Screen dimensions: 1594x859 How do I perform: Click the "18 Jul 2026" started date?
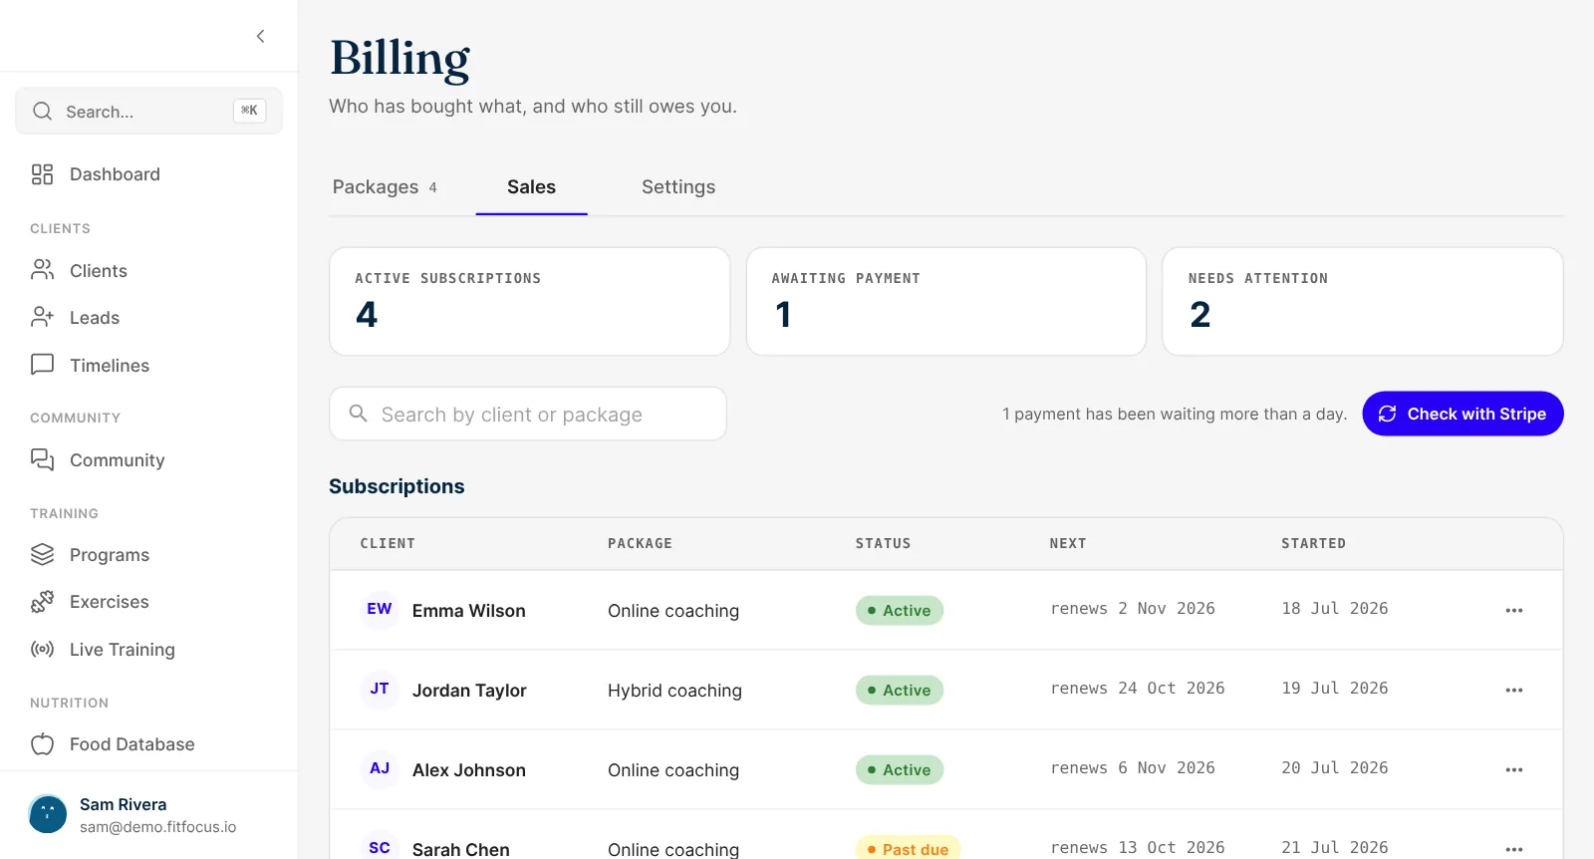1335,609
